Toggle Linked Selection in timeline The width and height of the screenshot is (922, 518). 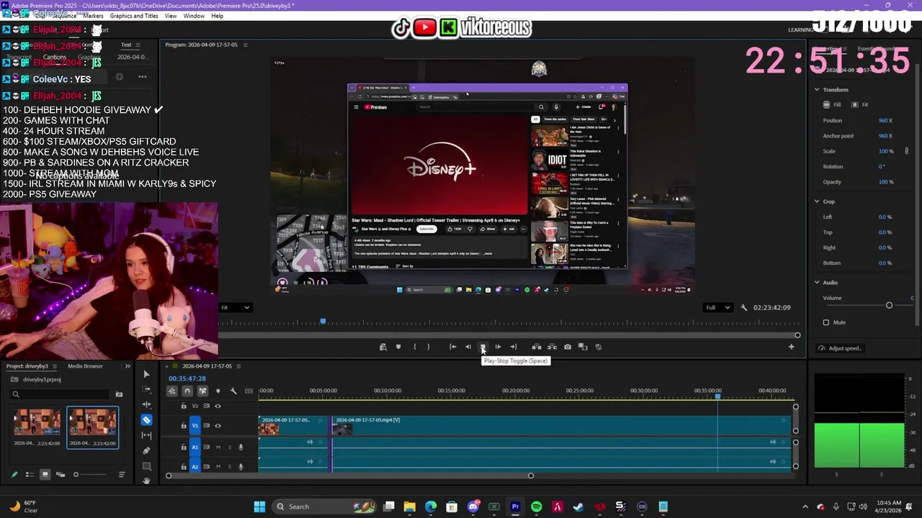(x=202, y=391)
